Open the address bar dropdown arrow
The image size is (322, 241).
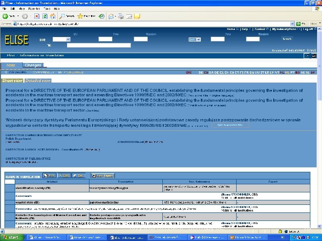point(292,24)
